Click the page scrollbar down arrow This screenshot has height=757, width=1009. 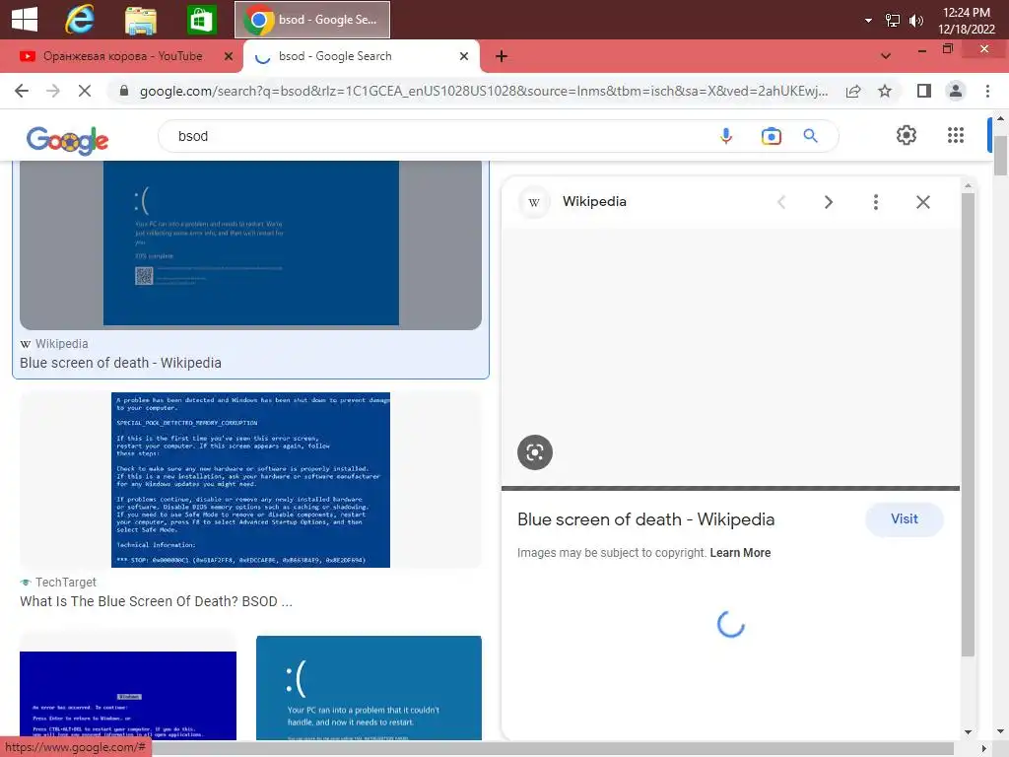coord(1000,732)
